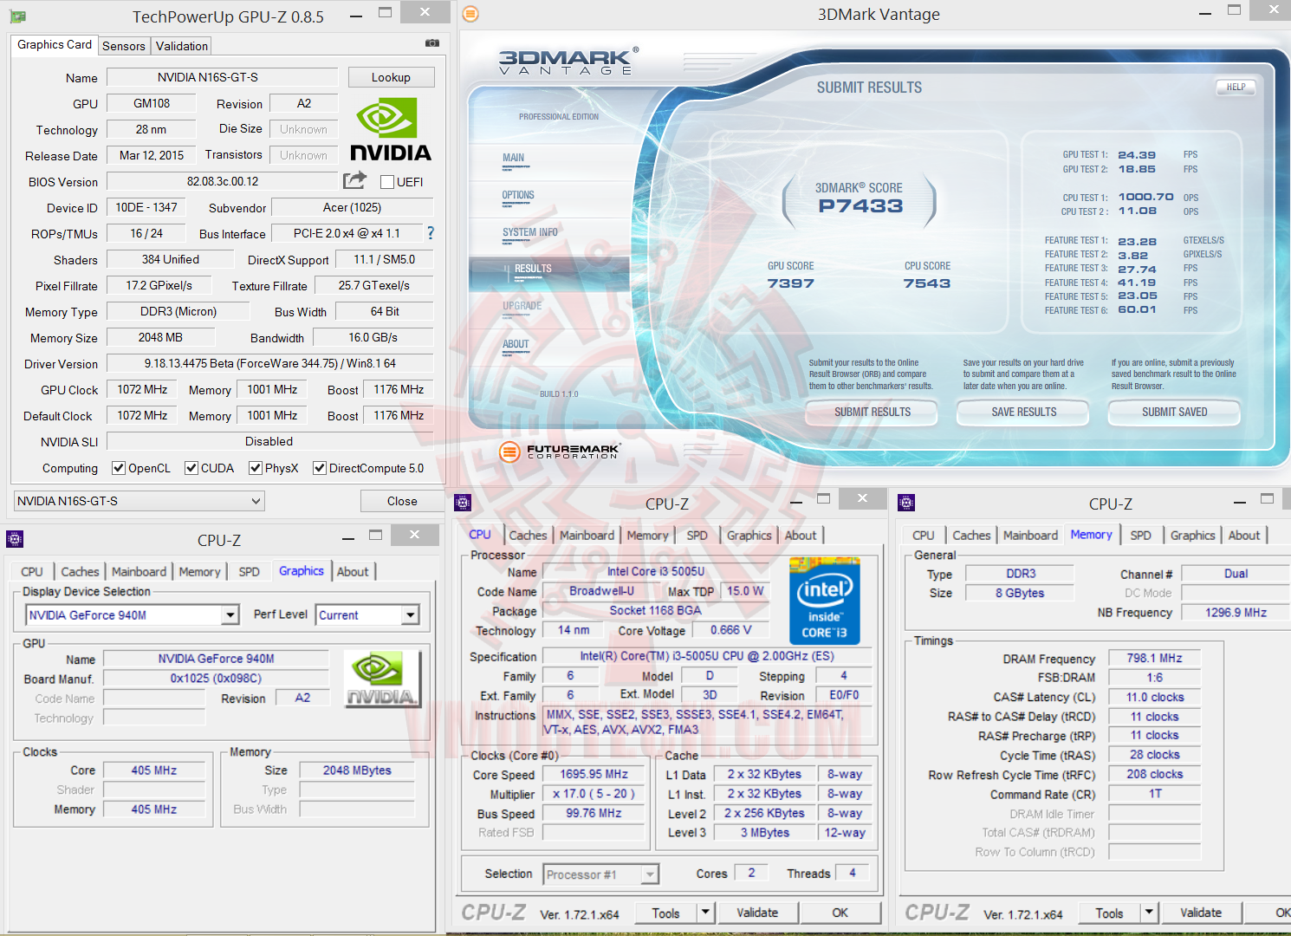The width and height of the screenshot is (1291, 936).
Task: Click the SUBMIT RESULTS button
Action: point(873,413)
